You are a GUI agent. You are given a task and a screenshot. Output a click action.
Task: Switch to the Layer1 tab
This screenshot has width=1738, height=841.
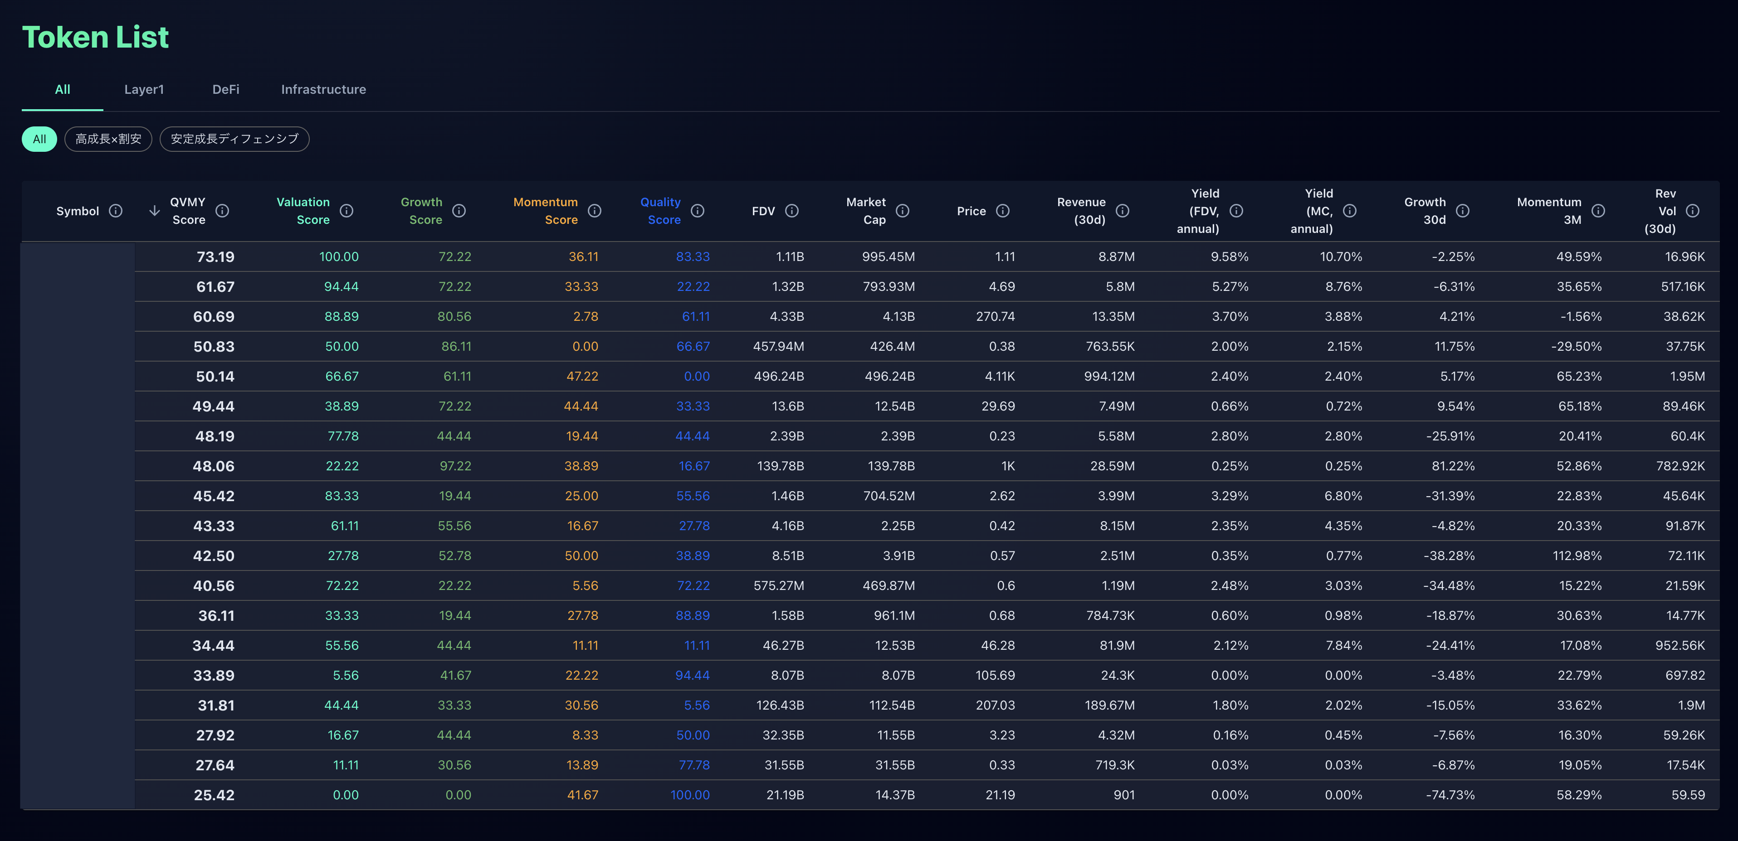pyautogui.click(x=144, y=89)
